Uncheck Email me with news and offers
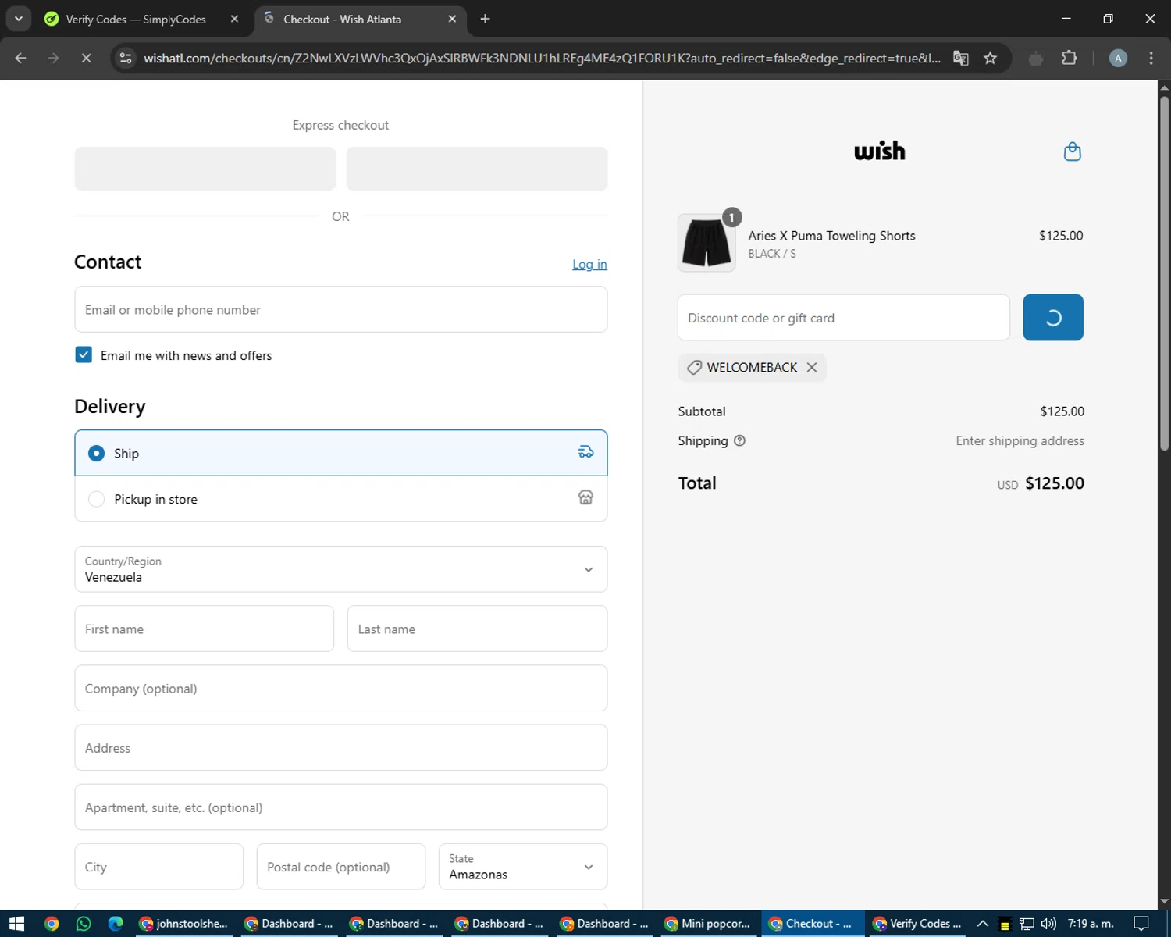 pos(84,354)
